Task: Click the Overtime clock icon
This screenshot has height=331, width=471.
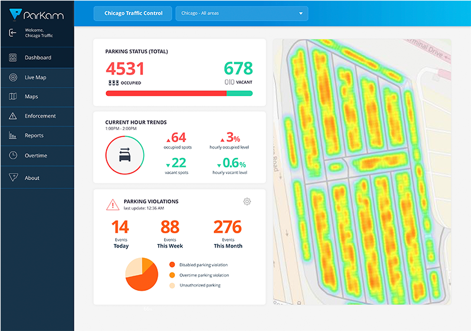Action: 13,155
